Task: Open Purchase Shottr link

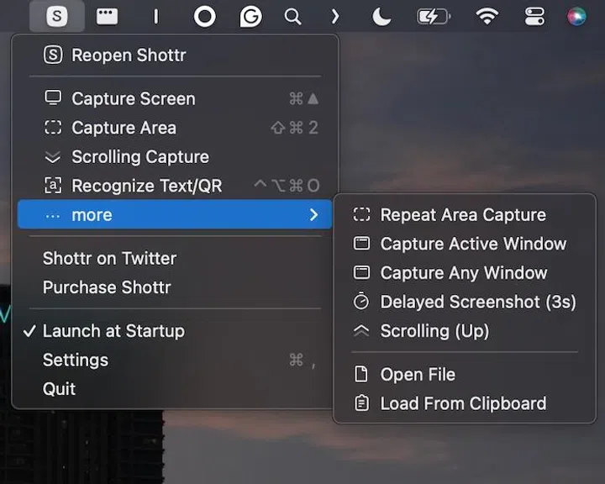Action: [x=175, y=287]
